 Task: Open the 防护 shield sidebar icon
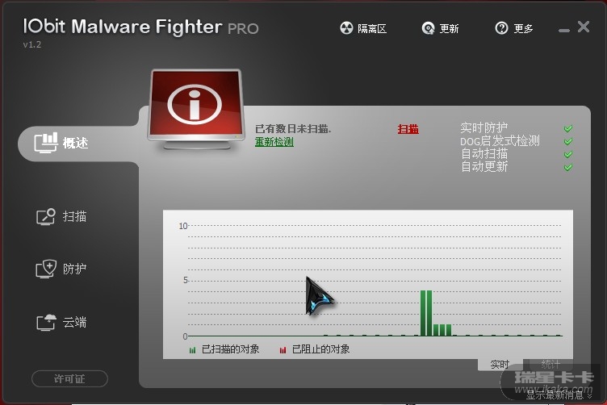pyautogui.click(x=46, y=269)
